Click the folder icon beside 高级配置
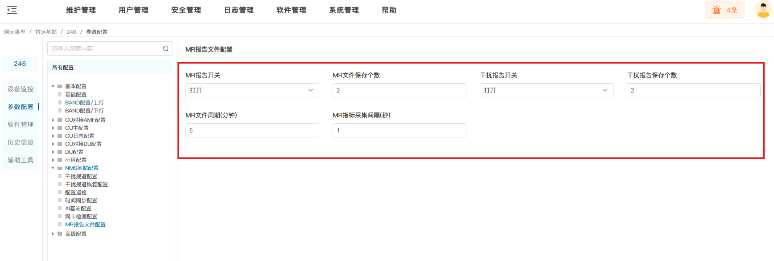Viewport: 774px width, 261px height. coord(60,234)
